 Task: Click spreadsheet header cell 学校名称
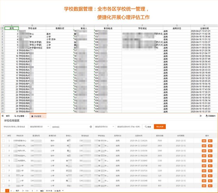click(32, 28)
